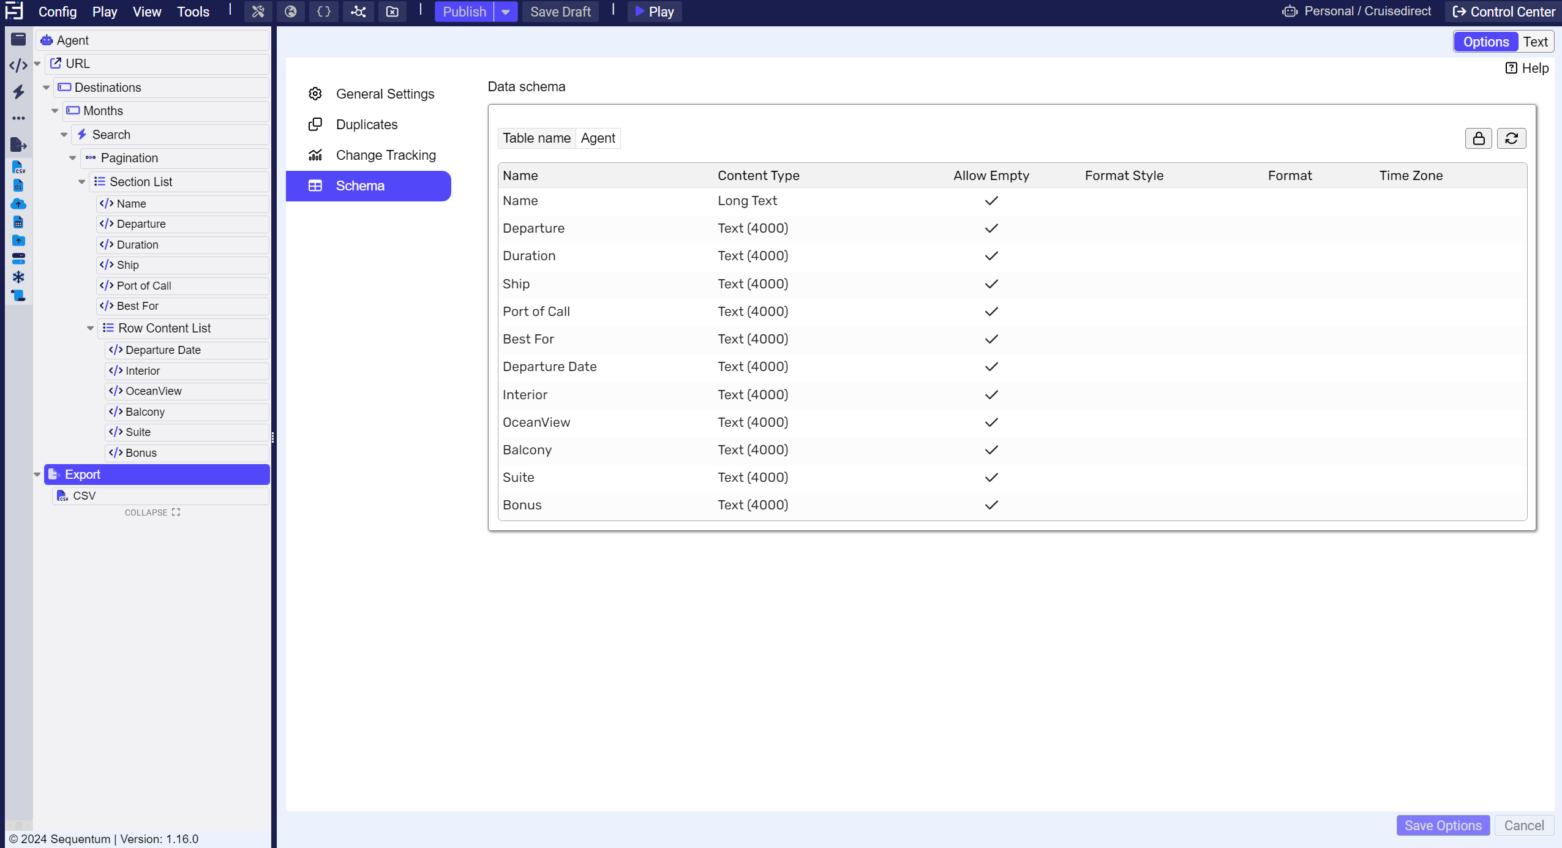The width and height of the screenshot is (1562, 848).
Task: Switch to the Text view tab
Action: (x=1535, y=42)
